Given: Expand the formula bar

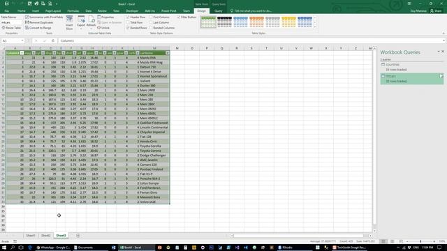Looking at the screenshot, I should (x=444, y=40).
